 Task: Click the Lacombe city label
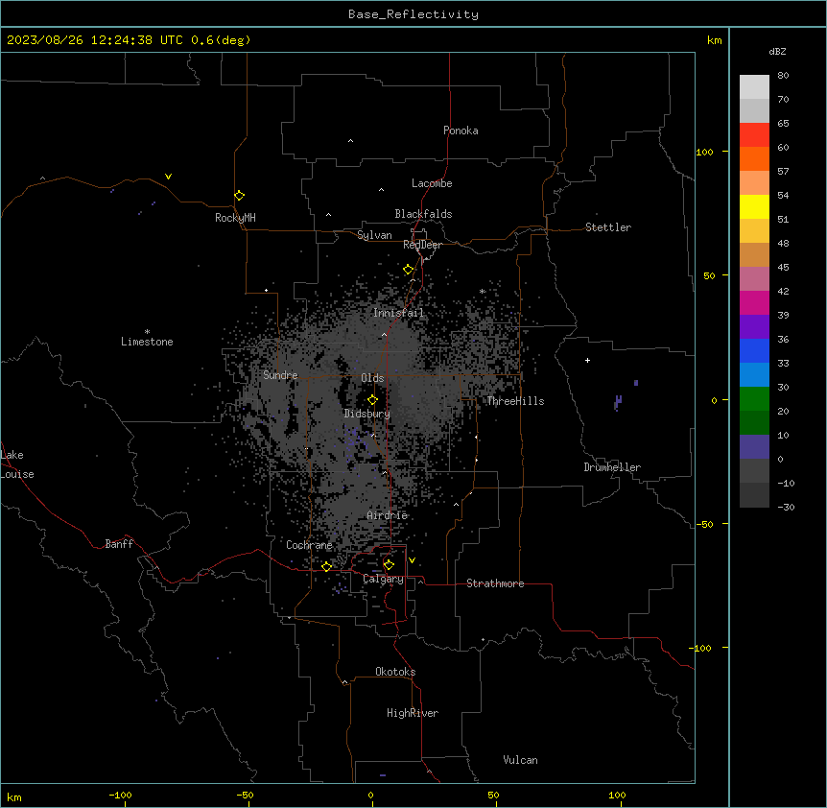[x=432, y=183]
